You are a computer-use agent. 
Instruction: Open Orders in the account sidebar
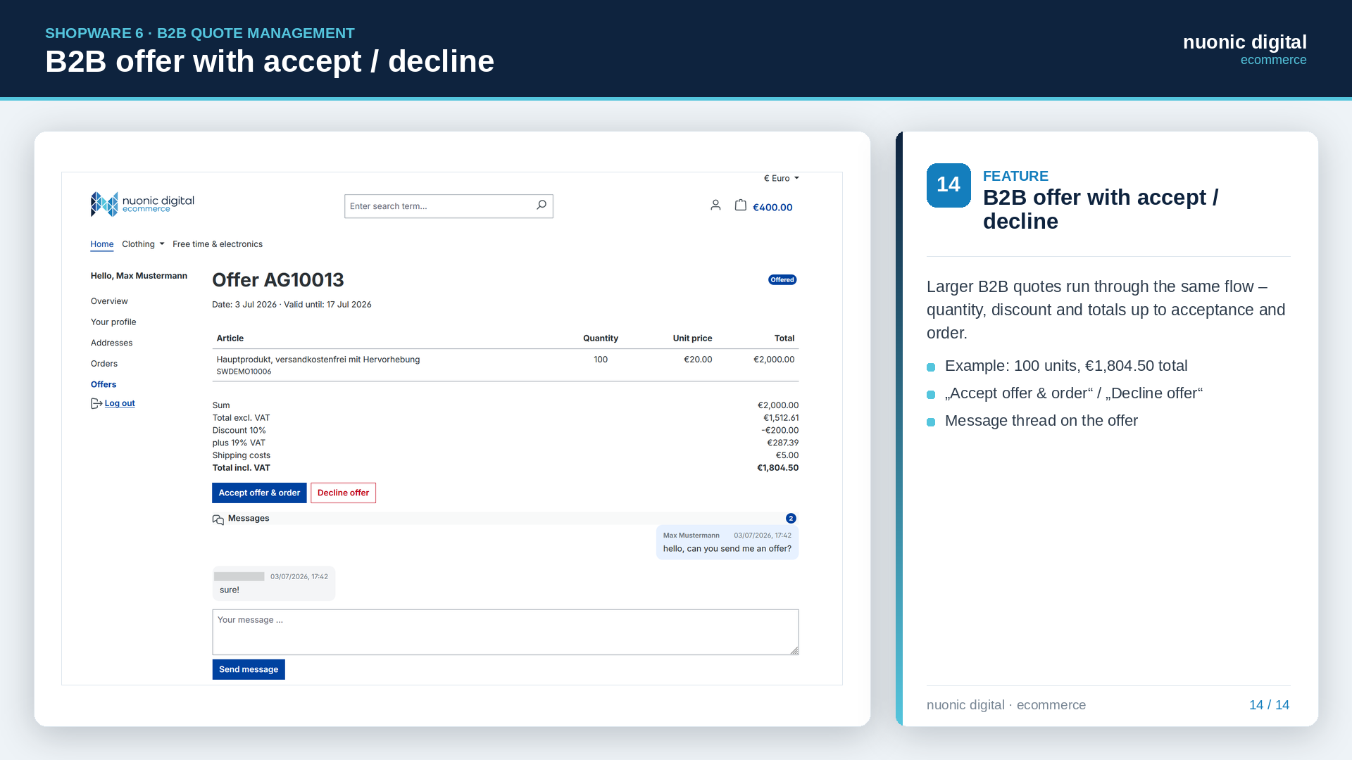click(104, 364)
